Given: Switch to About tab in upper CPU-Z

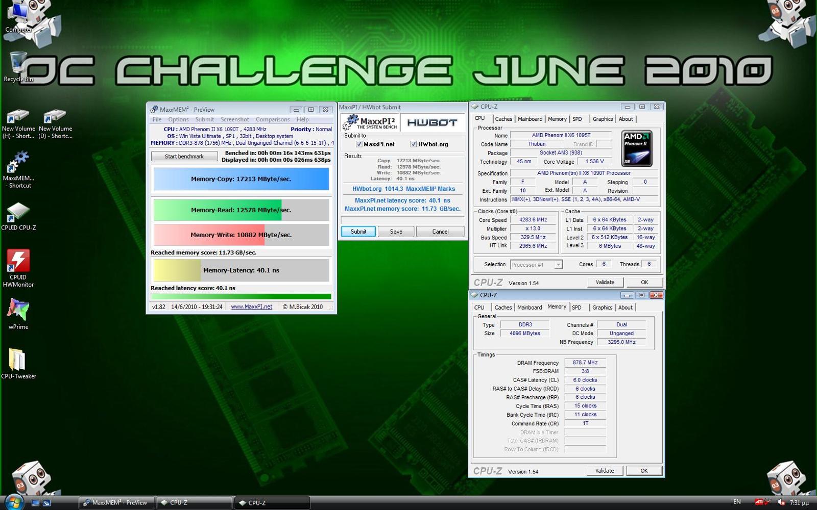Looking at the screenshot, I should pos(626,119).
